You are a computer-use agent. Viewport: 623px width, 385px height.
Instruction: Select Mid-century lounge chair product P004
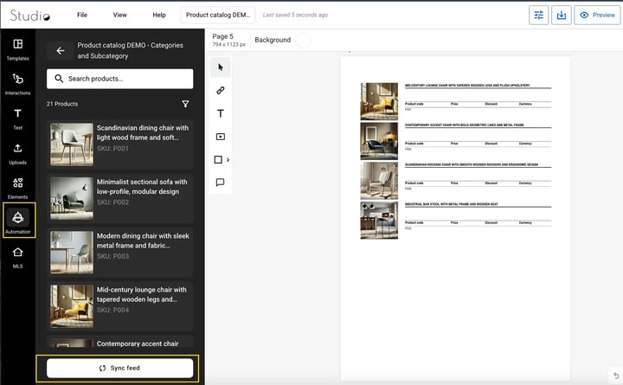click(120, 306)
